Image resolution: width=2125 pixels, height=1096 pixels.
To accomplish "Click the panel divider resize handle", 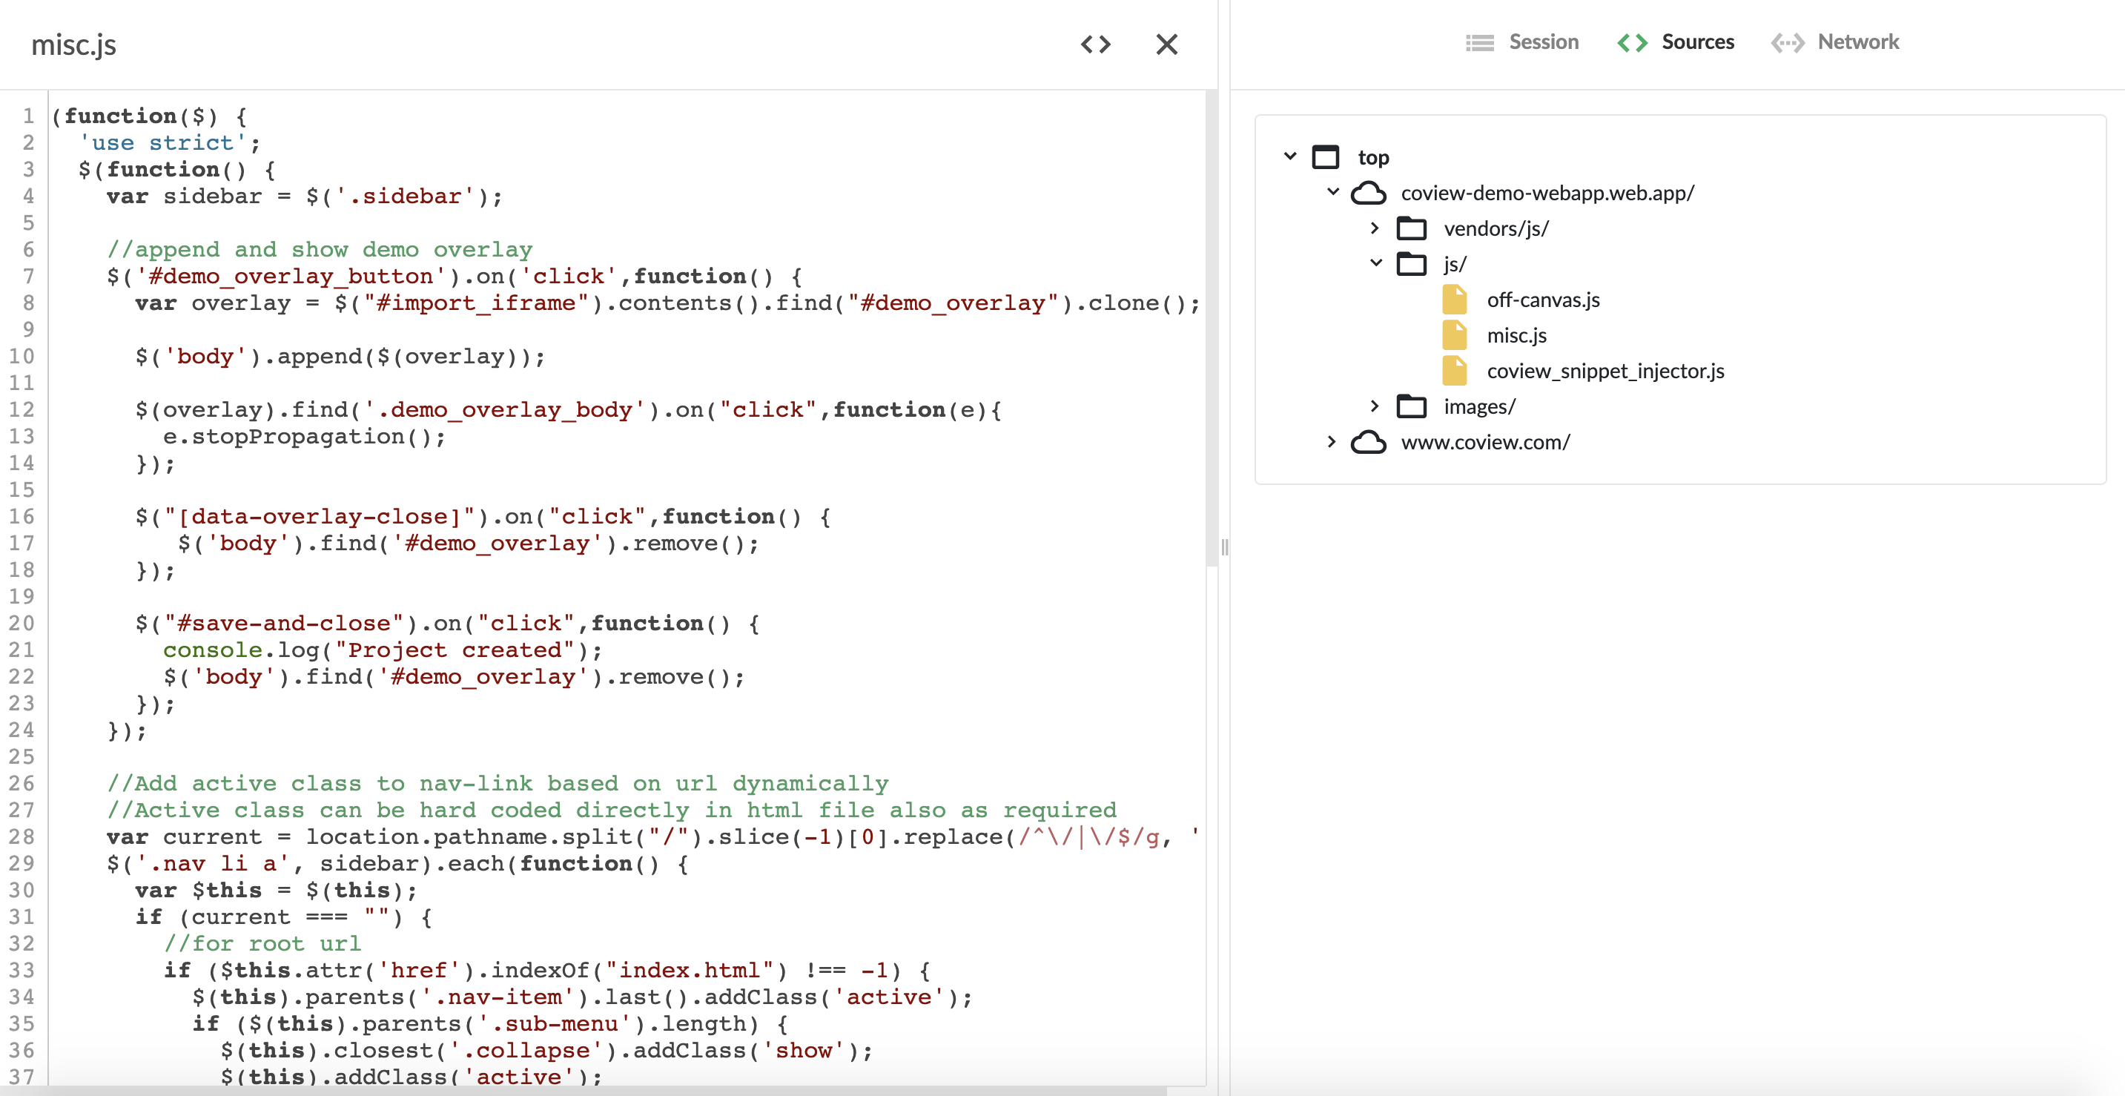I will click(1224, 547).
